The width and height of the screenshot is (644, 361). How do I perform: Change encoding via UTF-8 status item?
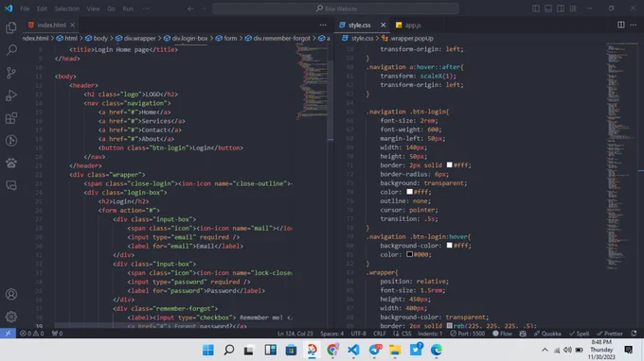pos(359,334)
